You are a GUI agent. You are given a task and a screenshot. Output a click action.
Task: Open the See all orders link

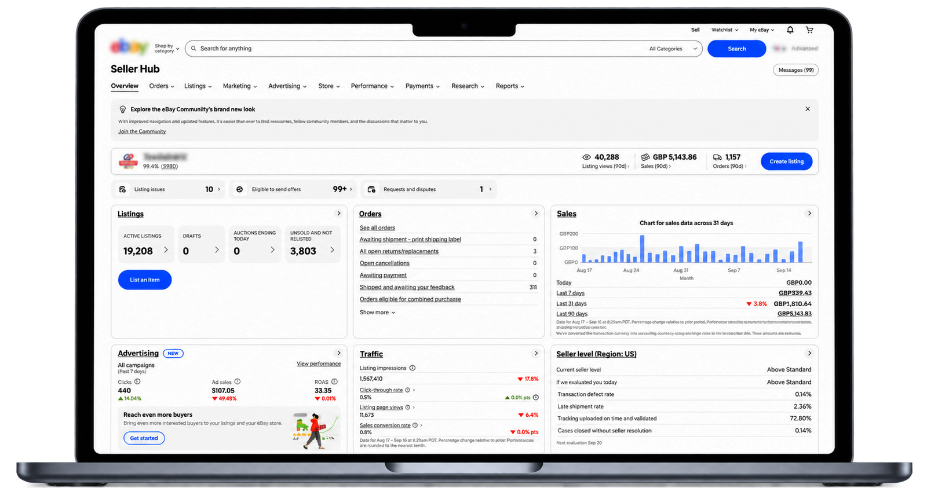[377, 228]
